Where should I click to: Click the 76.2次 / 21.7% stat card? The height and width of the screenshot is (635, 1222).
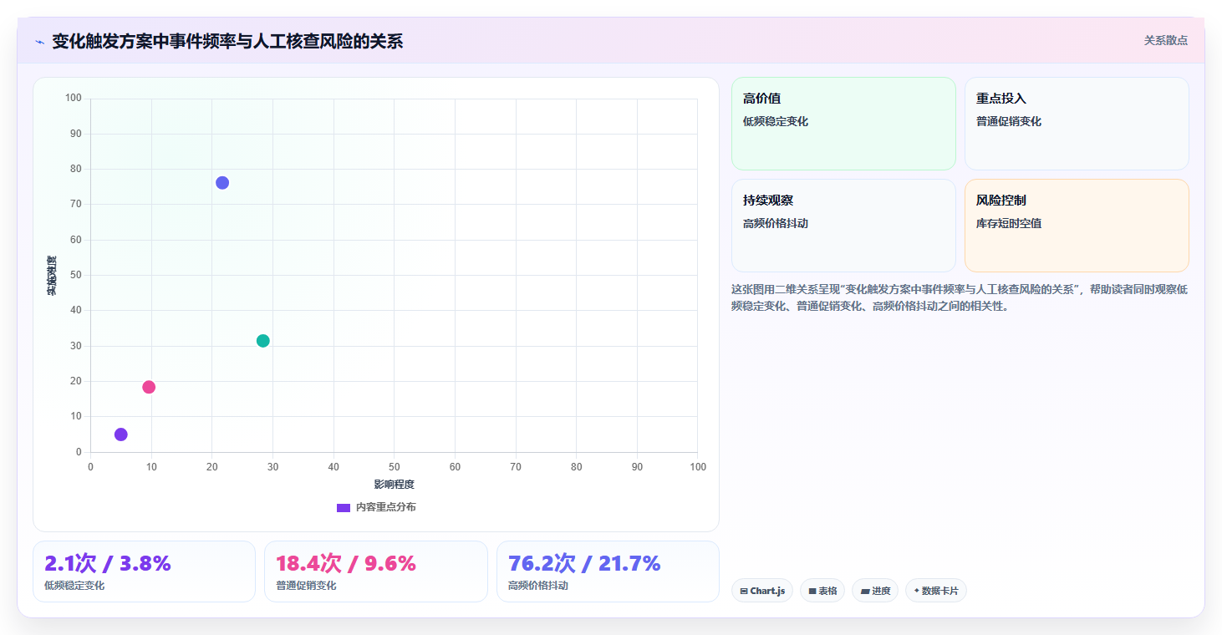click(608, 571)
